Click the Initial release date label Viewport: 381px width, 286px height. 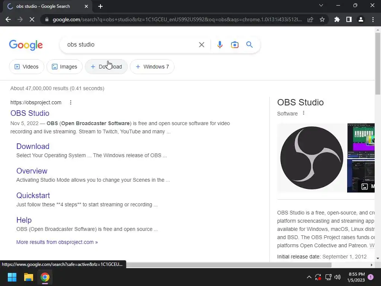point(299,257)
